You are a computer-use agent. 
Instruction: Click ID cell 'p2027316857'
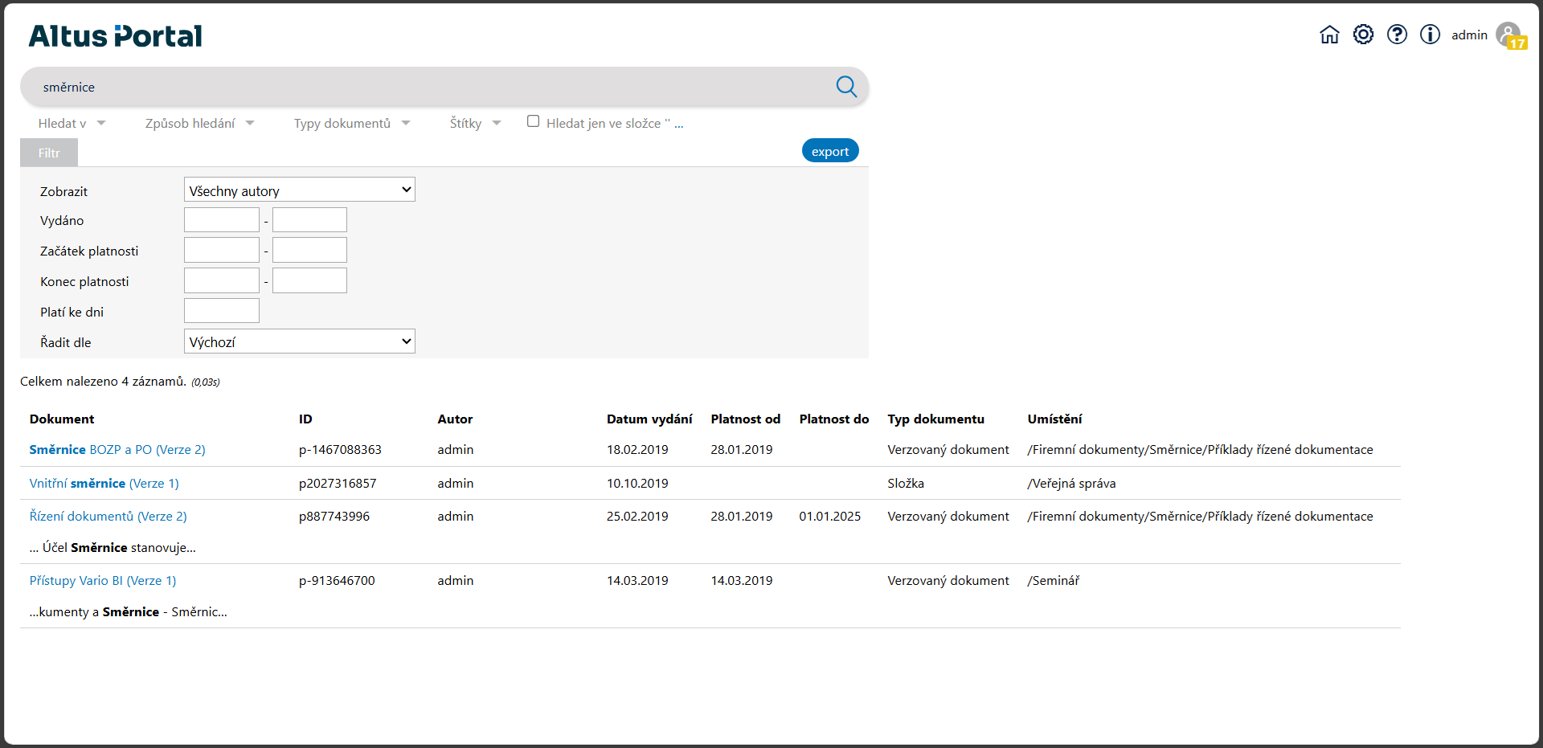(x=338, y=484)
